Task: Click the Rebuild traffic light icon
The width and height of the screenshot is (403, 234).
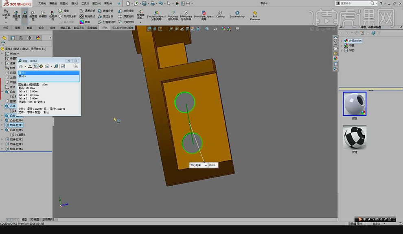Action: coord(177,3)
